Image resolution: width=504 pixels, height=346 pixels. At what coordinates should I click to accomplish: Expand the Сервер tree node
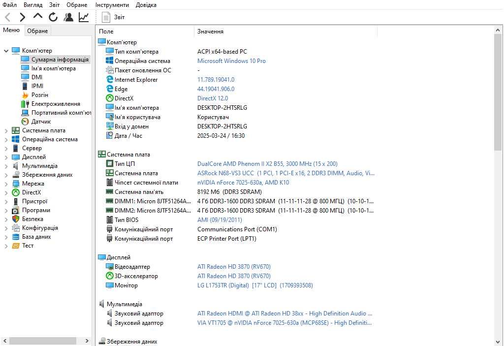(x=6, y=148)
